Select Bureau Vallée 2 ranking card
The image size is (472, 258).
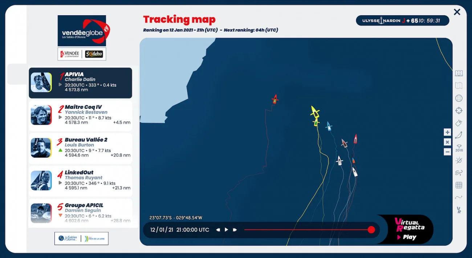point(81,148)
